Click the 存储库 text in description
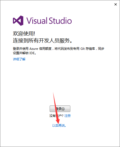Viewport: 120px width, 147px height. (90, 49)
